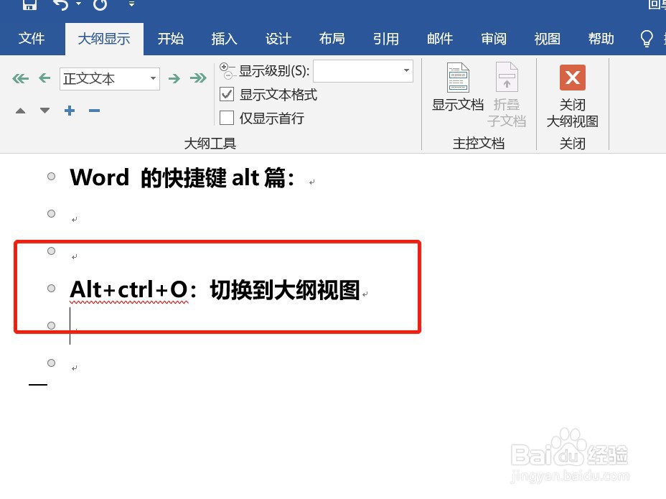Collapse item with blue minus icon
The width and height of the screenshot is (666, 499).
click(94, 111)
